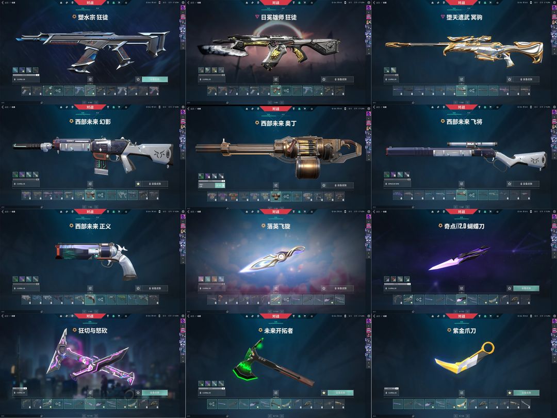The width and height of the screenshot is (557, 418).
Task: Select purple variant swatch for 西部未来 奥丁
Action: tap(208, 176)
